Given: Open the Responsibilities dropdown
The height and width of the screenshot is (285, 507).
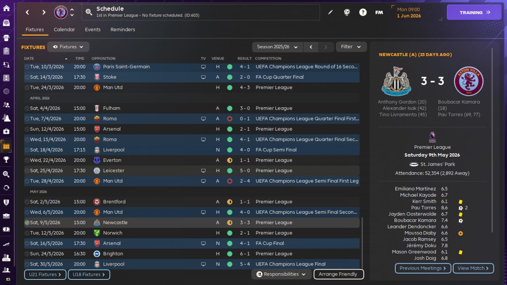Looking at the screenshot, I should click(x=281, y=274).
